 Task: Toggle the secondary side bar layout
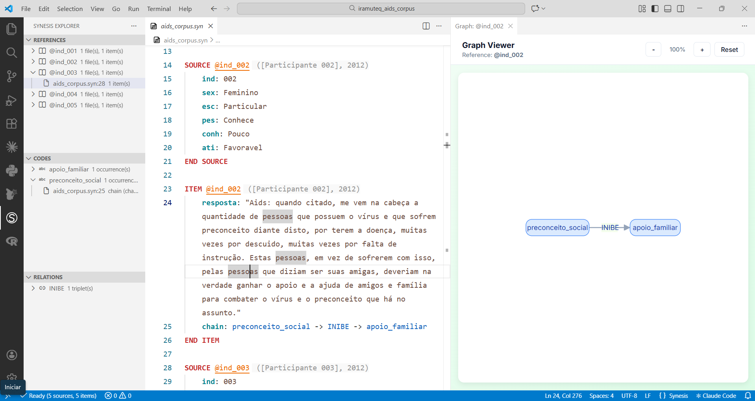click(681, 9)
